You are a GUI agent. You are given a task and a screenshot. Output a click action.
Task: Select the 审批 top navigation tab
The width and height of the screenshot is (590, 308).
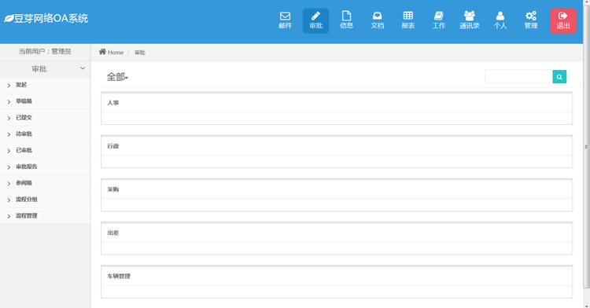[x=315, y=20]
